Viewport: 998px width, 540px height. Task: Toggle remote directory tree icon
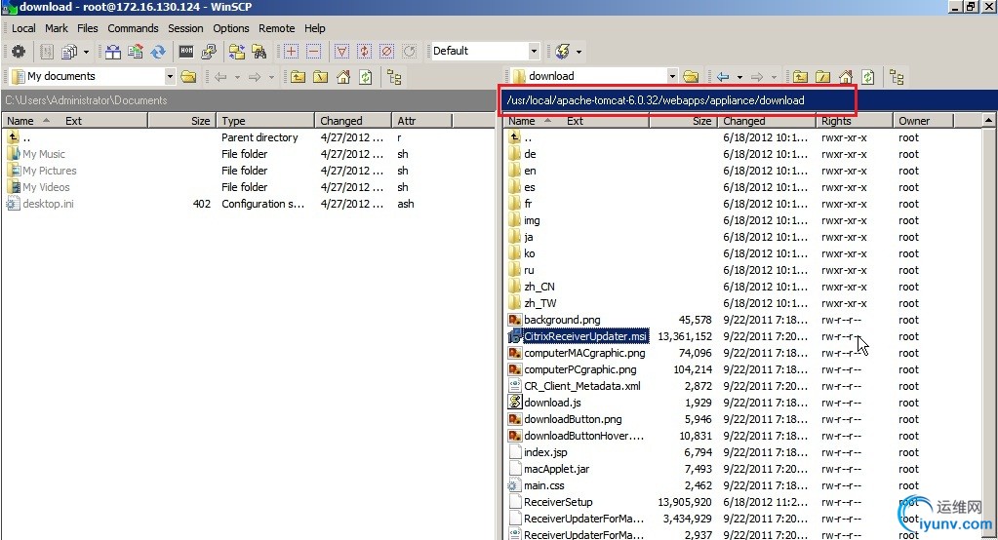click(x=897, y=77)
